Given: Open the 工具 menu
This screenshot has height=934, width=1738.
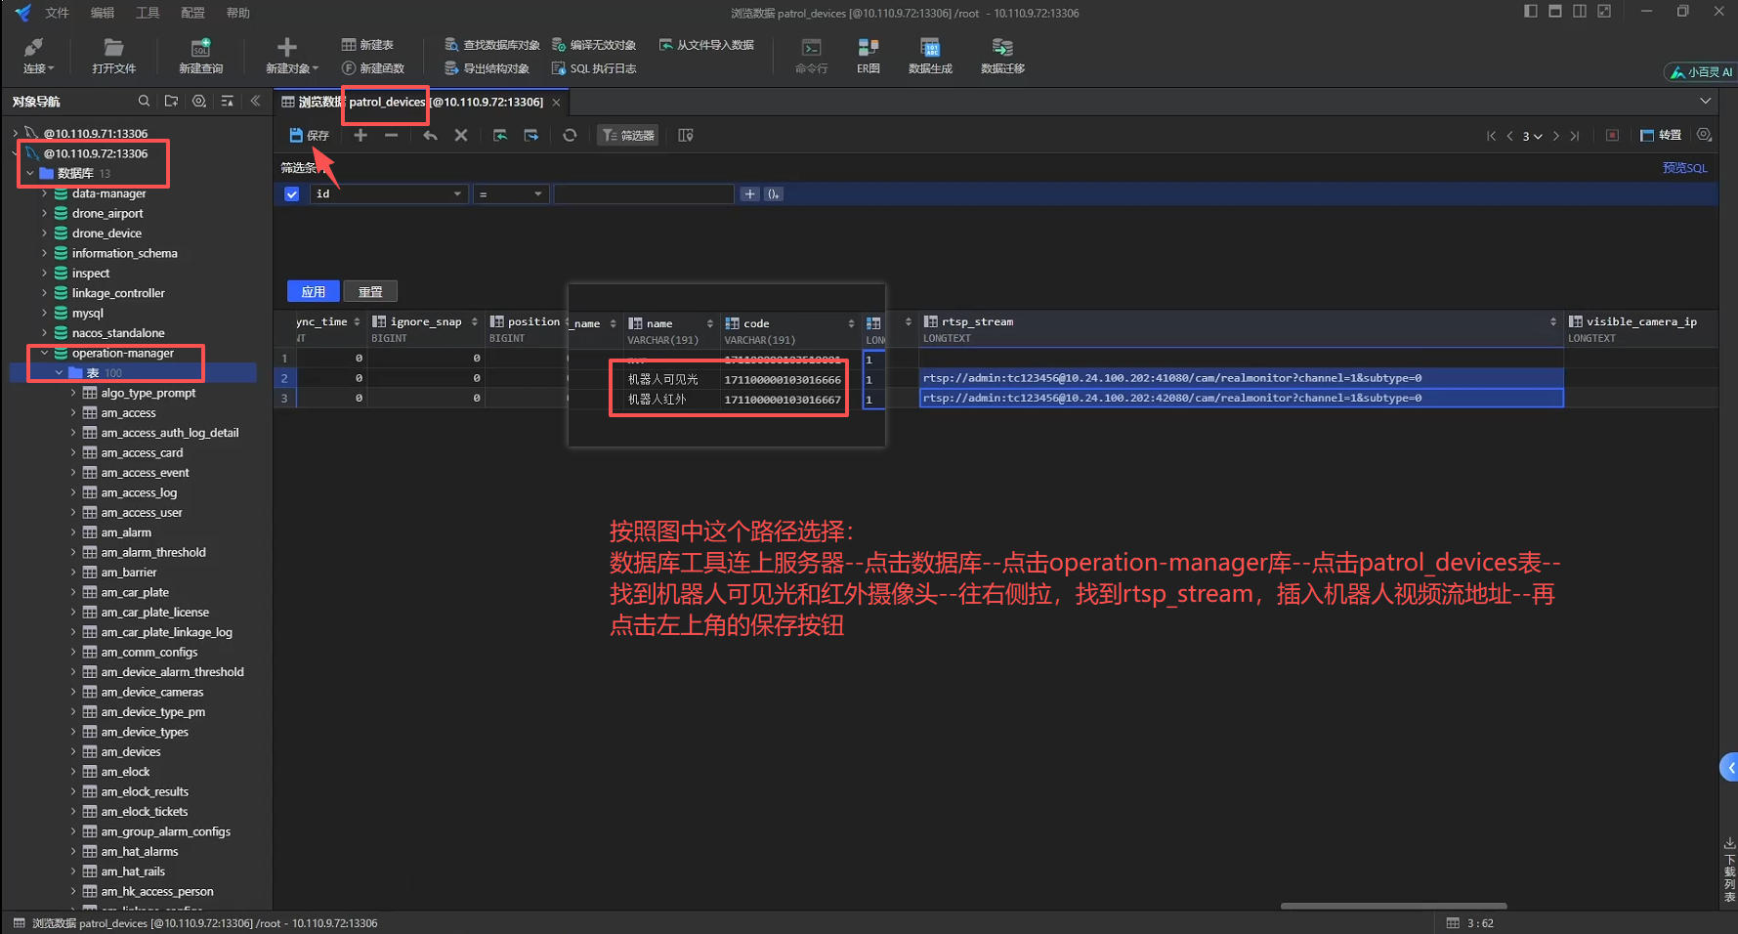Looking at the screenshot, I should 148,13.
